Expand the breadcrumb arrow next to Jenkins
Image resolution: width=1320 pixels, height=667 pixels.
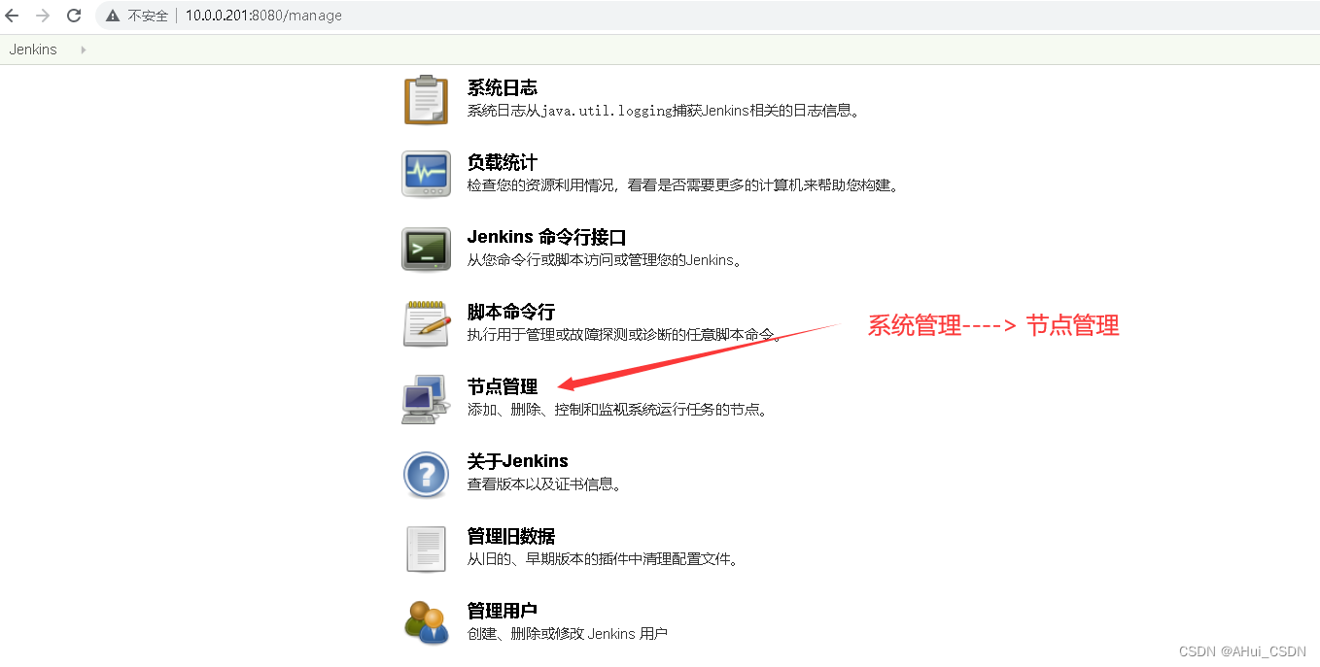point(82,49)
